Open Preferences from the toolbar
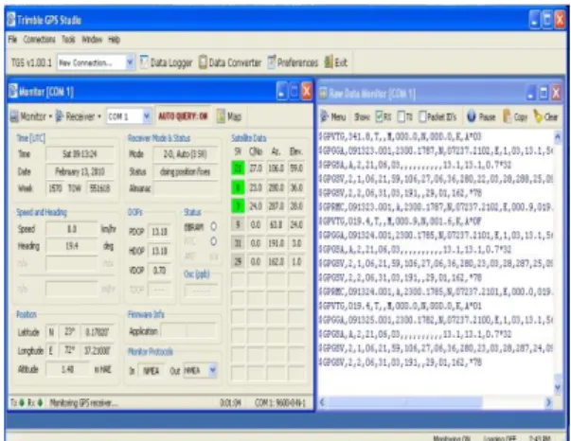Viewport: 571px width, 441px height. coord(293,62)
